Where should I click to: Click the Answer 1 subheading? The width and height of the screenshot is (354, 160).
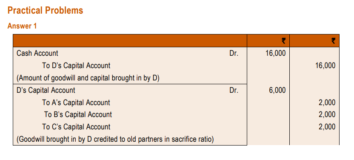click(22, 26)
